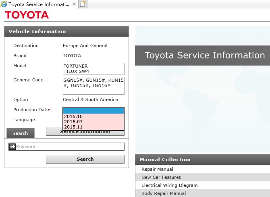Viewport: 270px width, 197px height.
Task: Close the Toyota Service Information tab
Action: tap(74, 4)
